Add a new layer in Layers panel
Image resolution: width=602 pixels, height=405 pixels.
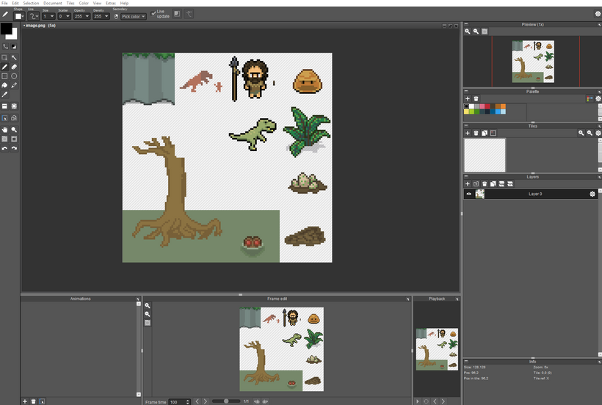point(468,183)
